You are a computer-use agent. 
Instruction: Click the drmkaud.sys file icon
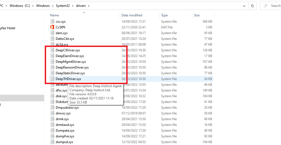52,125
